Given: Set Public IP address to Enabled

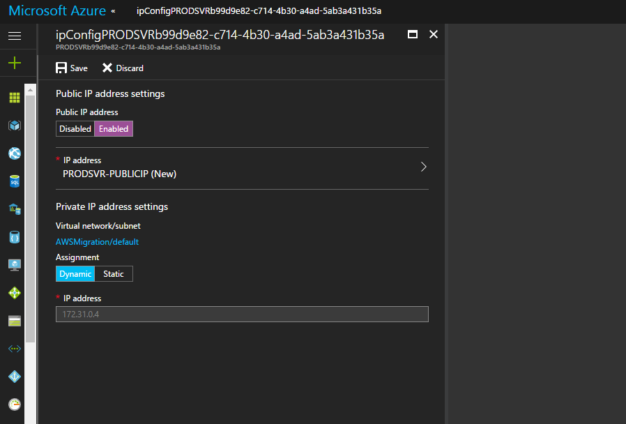Looking at the screenshot, I should [x=114, y=129].
